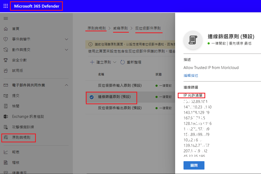Click the 檢閱 review icon
This screenshot has height=174, width=261.
click(x=6, y=106)
